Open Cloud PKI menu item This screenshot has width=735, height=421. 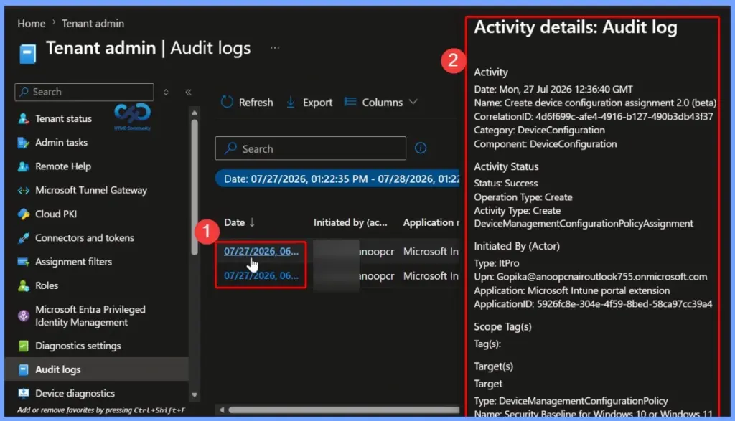click(x=56, y=214)
